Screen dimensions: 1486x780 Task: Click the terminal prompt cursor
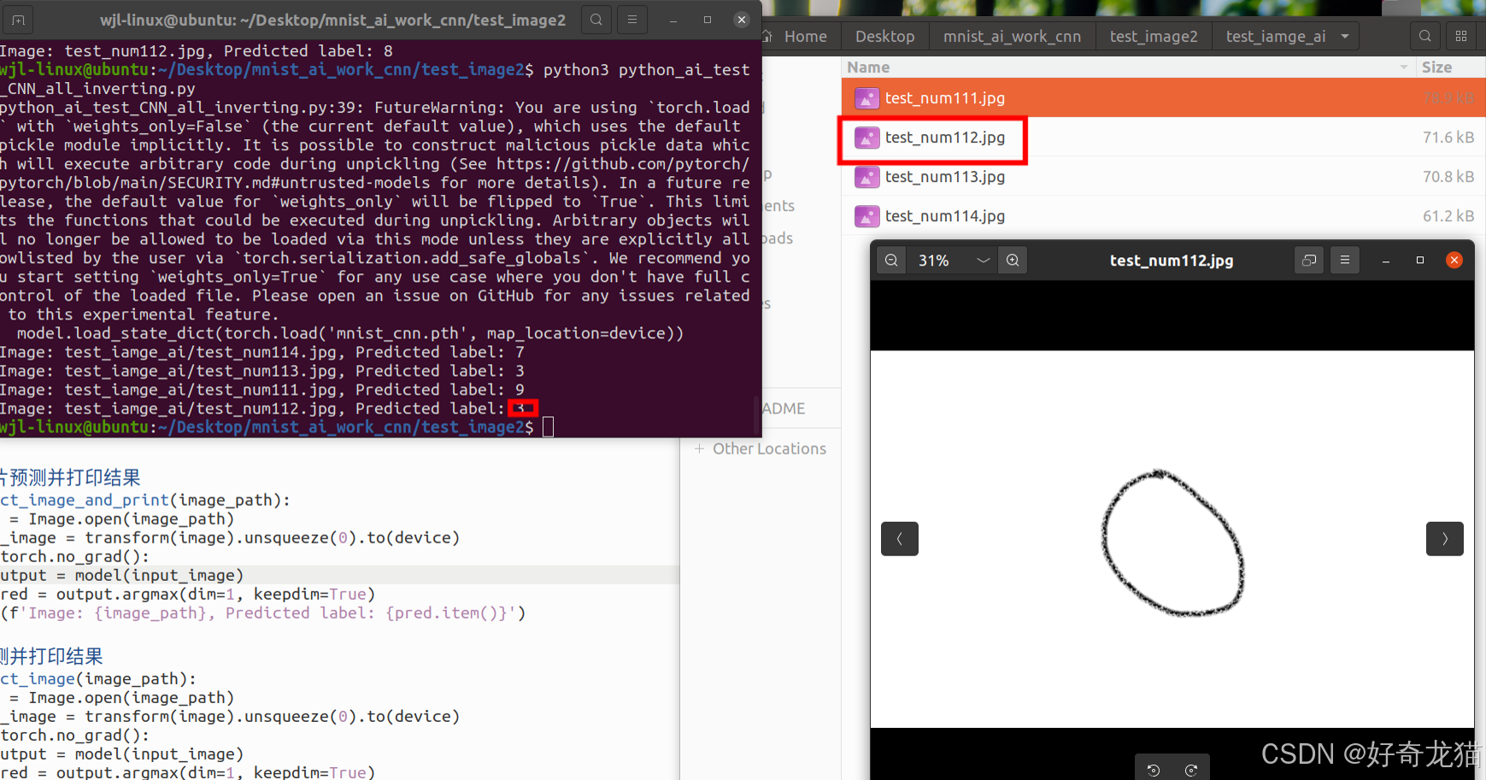point(549,427)
